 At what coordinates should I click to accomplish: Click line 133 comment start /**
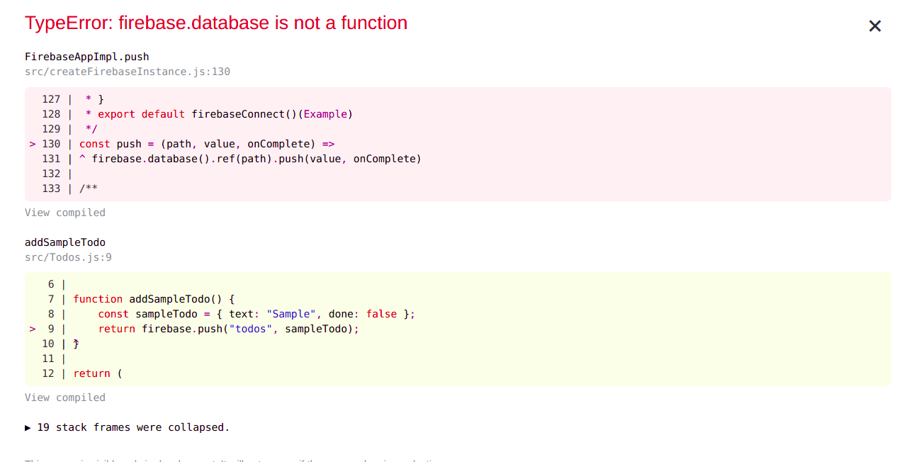89,188
